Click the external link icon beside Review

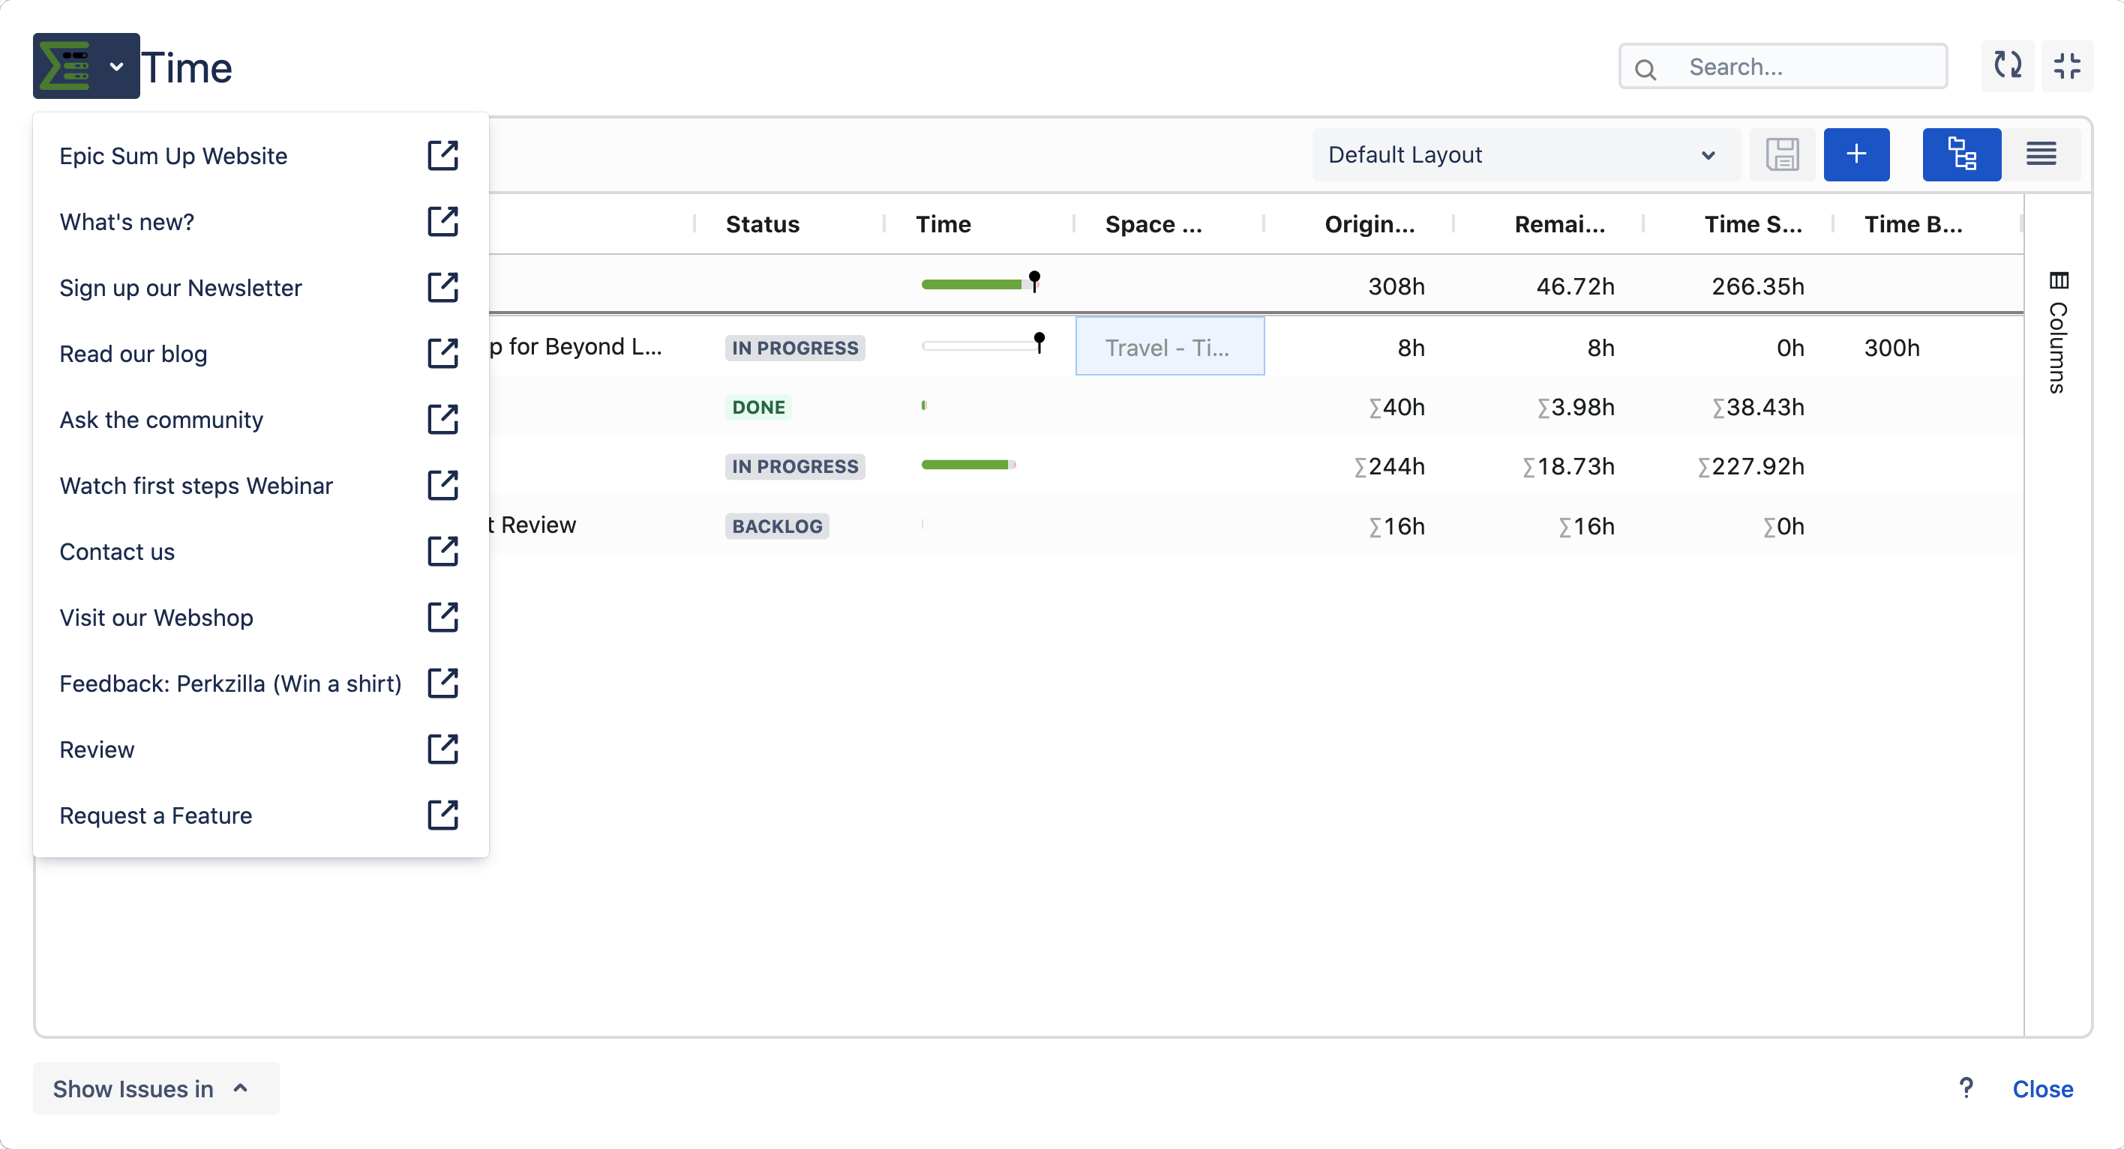(x=442, y=750)
